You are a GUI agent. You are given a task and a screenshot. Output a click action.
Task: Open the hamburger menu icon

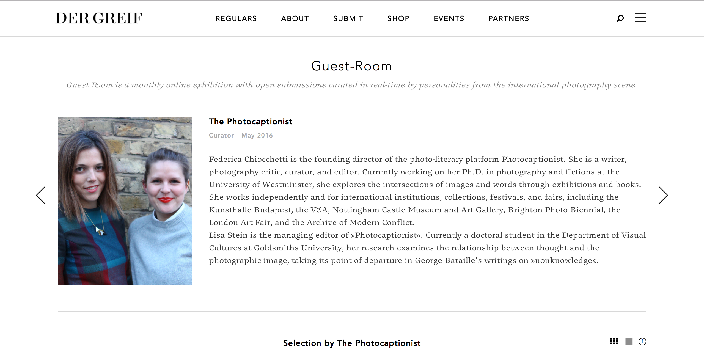point(640,18)
